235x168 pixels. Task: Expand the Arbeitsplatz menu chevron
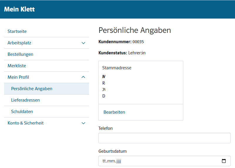tap(83, 43)
